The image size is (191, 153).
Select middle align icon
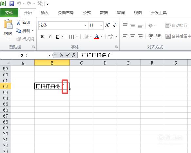pos(133,25)
